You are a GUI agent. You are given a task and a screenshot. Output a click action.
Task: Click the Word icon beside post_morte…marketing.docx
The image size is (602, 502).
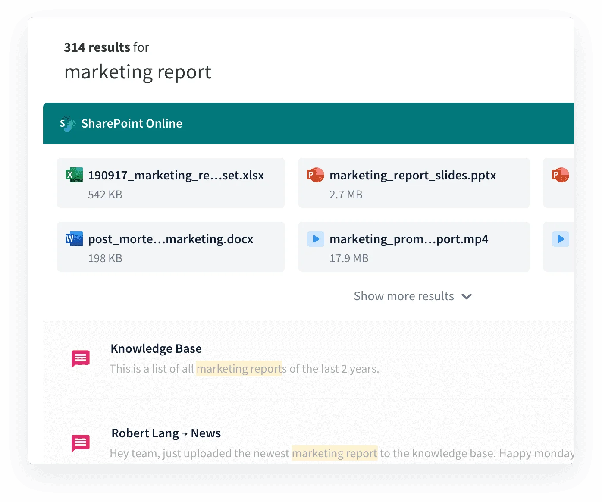(74, 238)
